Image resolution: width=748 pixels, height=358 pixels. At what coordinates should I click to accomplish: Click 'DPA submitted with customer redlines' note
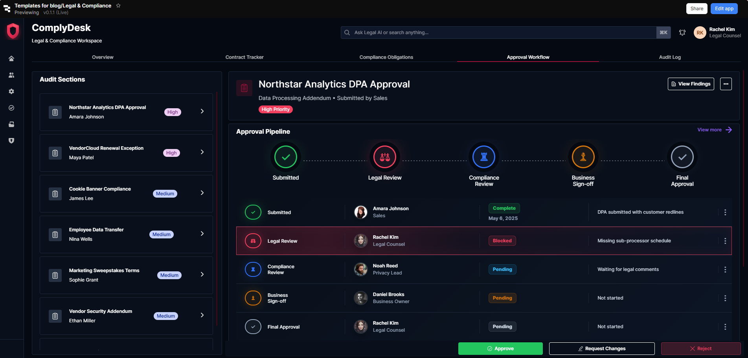coord(640,212)
